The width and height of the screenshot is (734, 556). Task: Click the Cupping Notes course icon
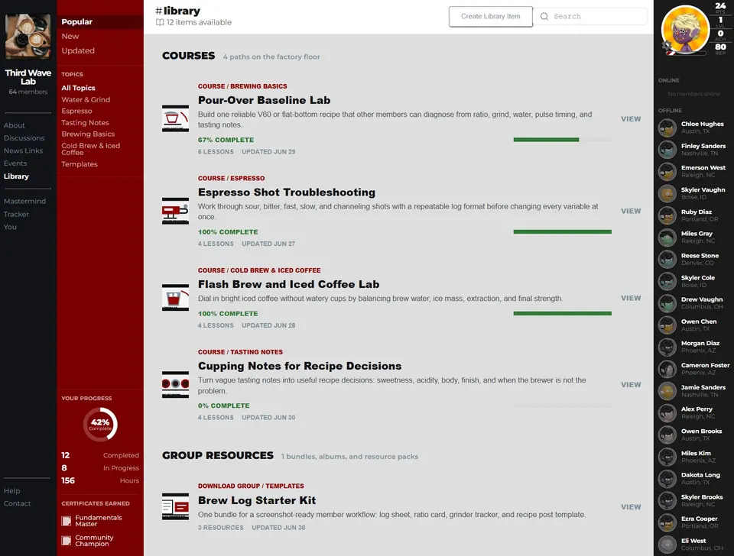coord(175,384)
